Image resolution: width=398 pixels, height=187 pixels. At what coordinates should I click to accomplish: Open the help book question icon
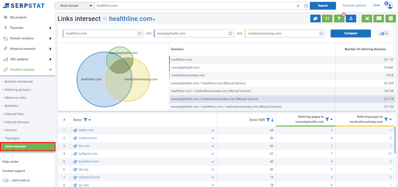tap(391, 18)
